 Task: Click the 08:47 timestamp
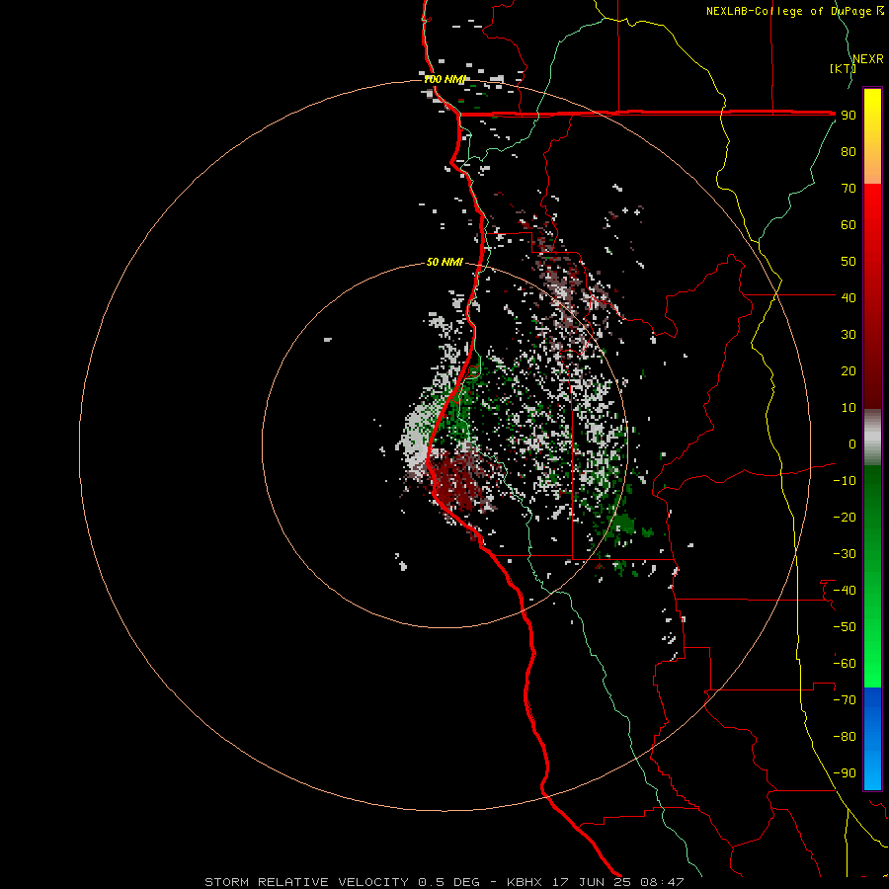click(662, 882)
